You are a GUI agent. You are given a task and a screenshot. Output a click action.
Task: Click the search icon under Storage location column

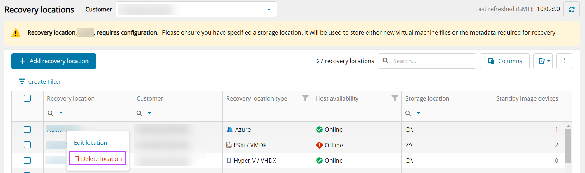[x=408, y=113]
